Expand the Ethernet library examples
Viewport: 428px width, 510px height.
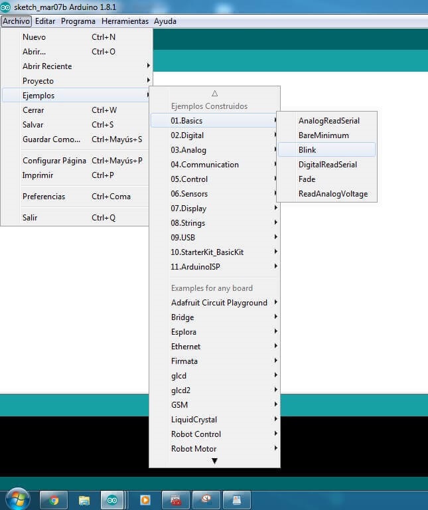pos(214,347)
